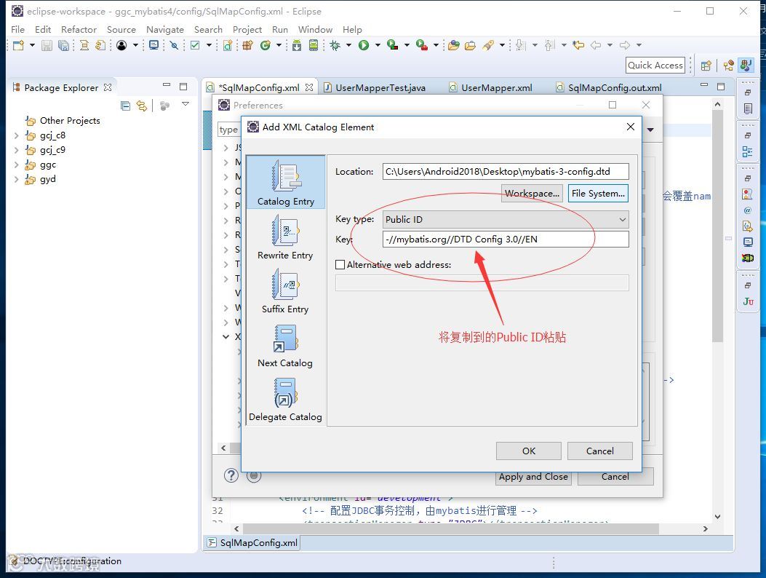The image size is (766, 578).
Task: Click Apply and Close in Preferences
Action: point(533,477)
